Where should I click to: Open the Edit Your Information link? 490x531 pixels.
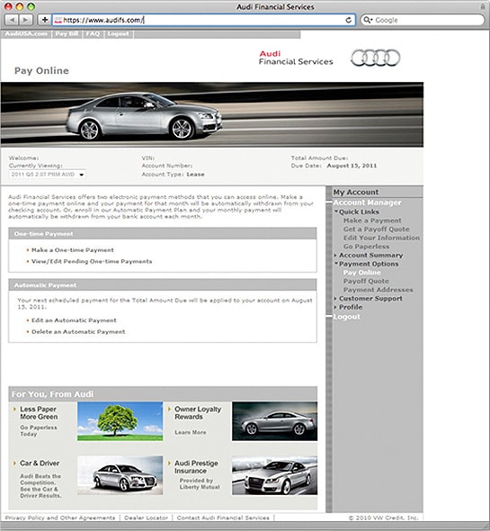pyautogui.click(x=381, y=238)
